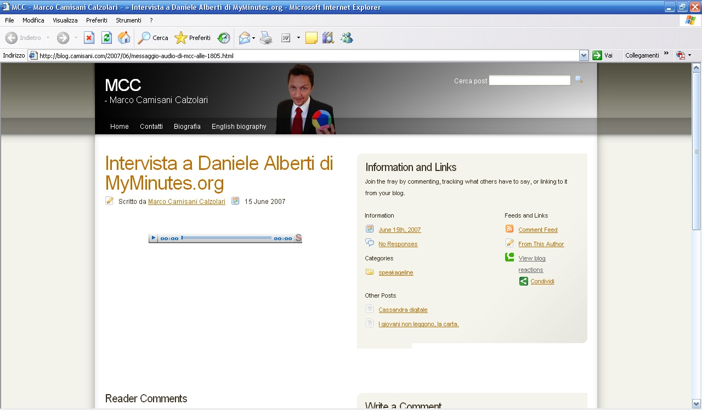The image size is (702, 410).
Task: Open the Strumenti menu
Action: [x=128, y=20]
